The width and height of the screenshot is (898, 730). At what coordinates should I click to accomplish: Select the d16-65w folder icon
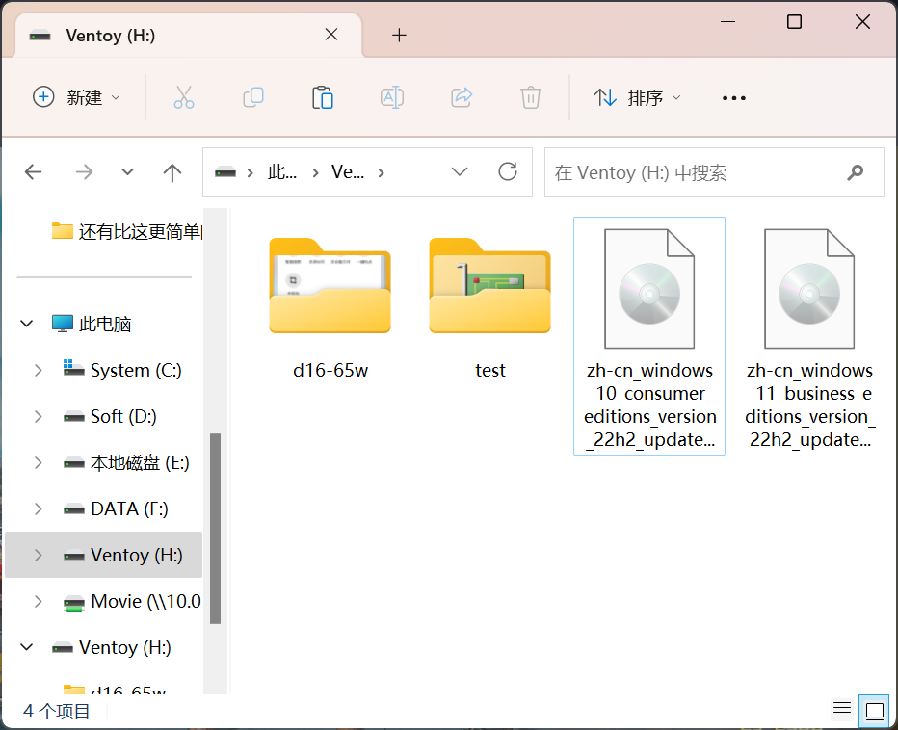pos(330,285)
